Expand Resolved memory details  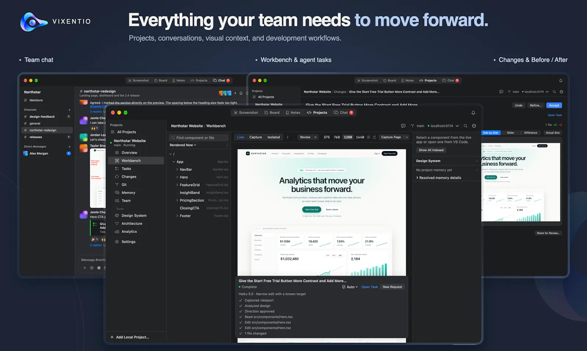[x=438, y=178]
